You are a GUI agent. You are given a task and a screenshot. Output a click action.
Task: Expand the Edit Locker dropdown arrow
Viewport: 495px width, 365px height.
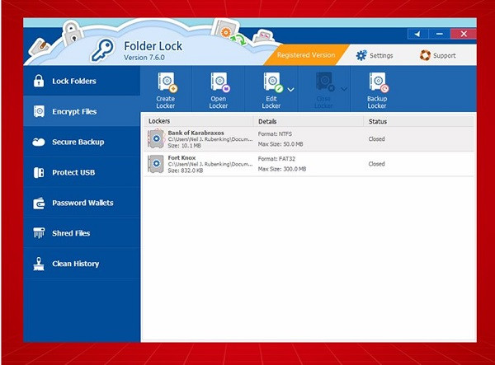290,90
